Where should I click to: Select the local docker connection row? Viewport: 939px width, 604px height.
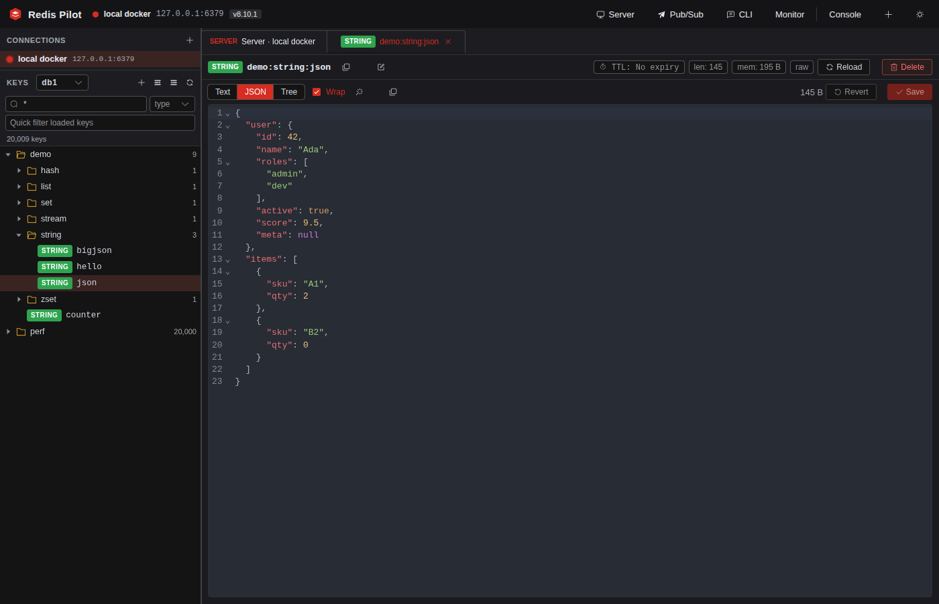tap(101, 59)
